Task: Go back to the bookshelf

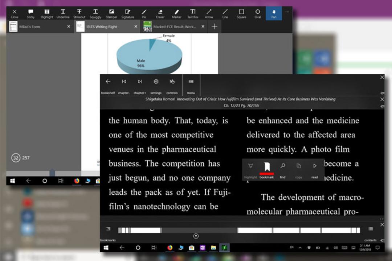Action: pos(108,86)
